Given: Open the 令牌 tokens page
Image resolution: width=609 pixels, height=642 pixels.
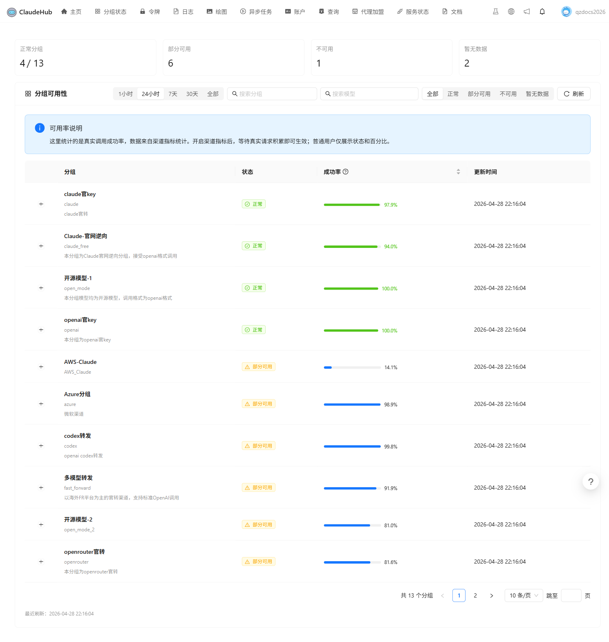Looking at the screenshot, I should [150, 11].
